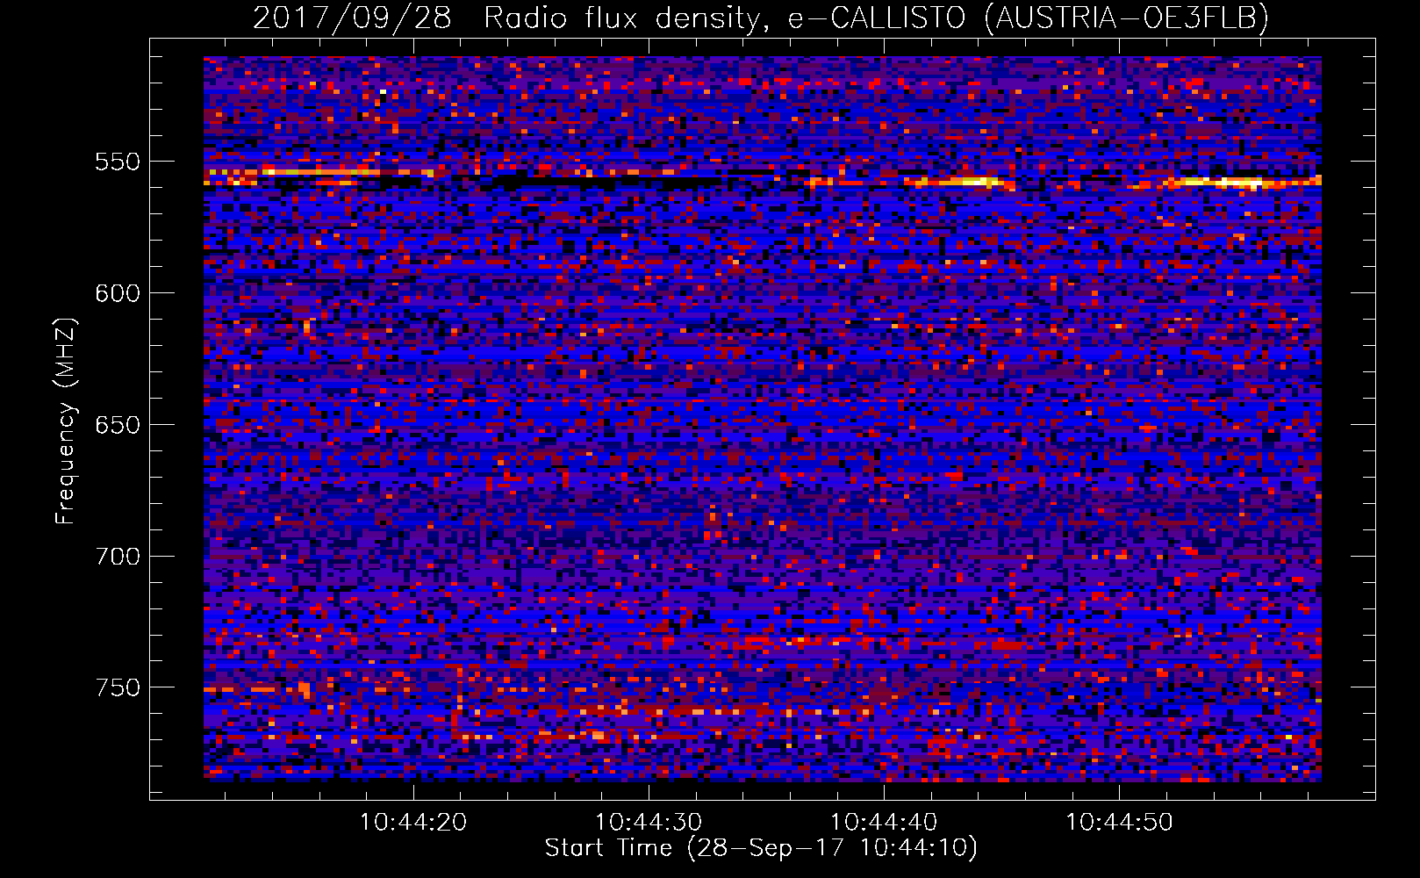Click the "650" frequency tick label
1420x878 pixels.
pyautogui.click(x=118, y=425)
